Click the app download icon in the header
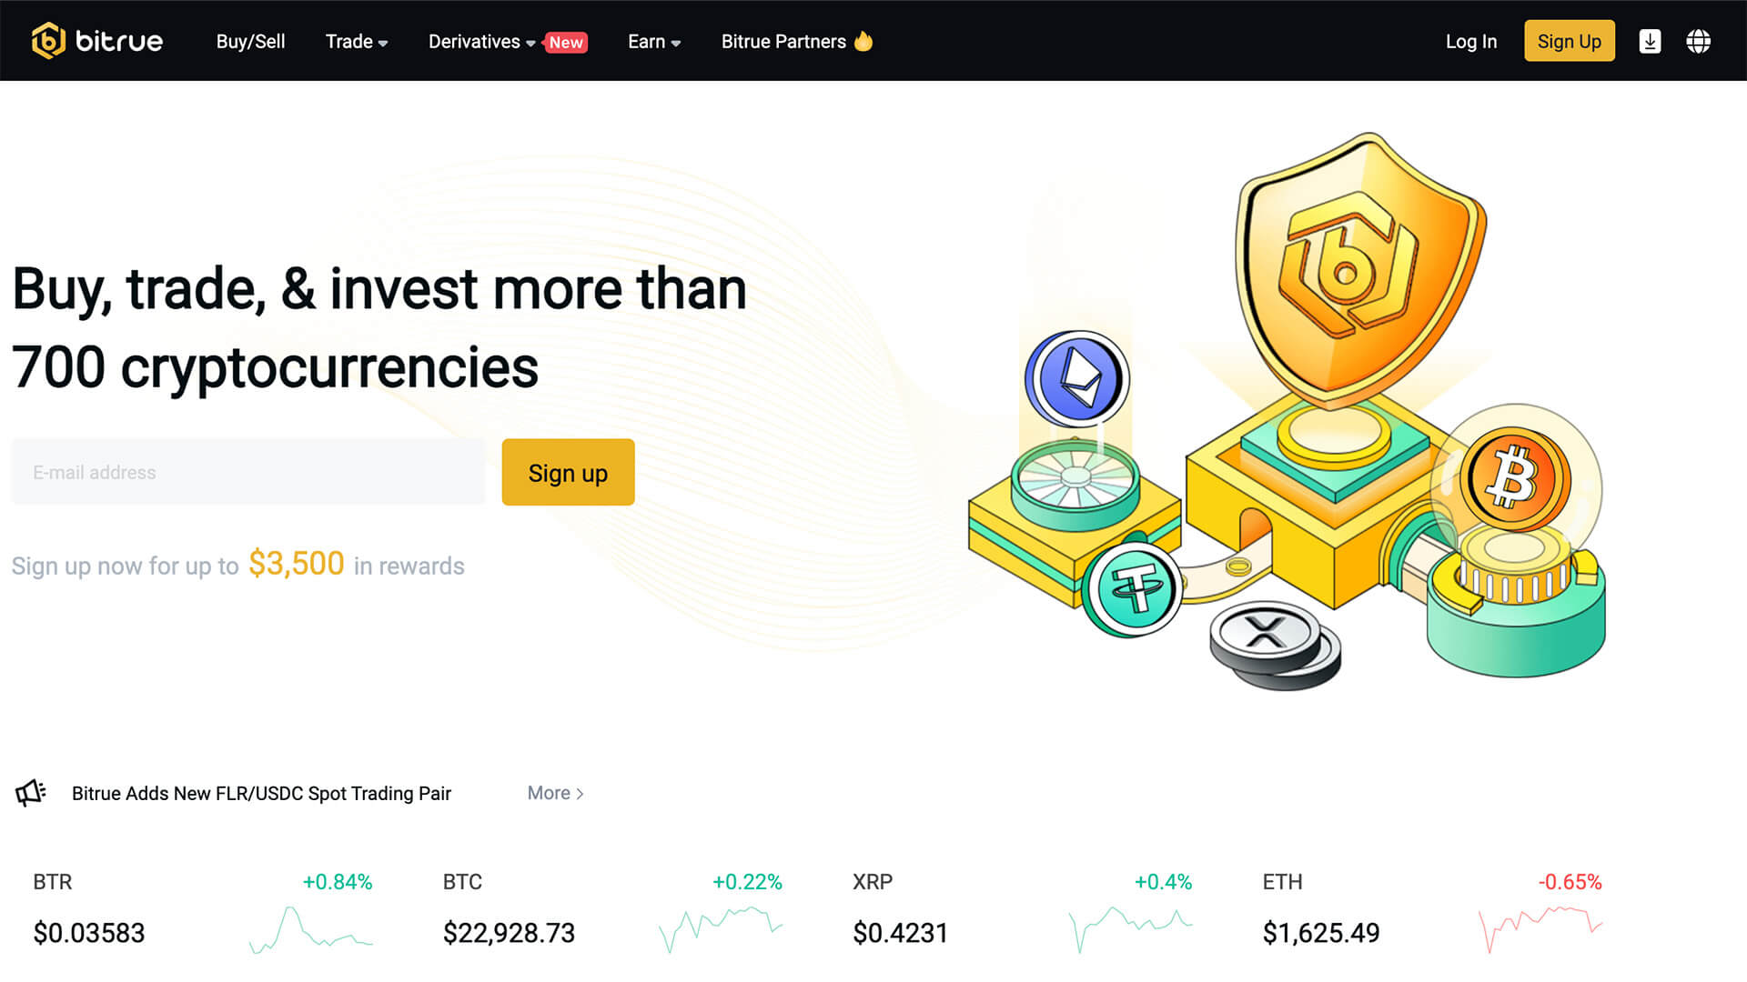 [1650, 41]
